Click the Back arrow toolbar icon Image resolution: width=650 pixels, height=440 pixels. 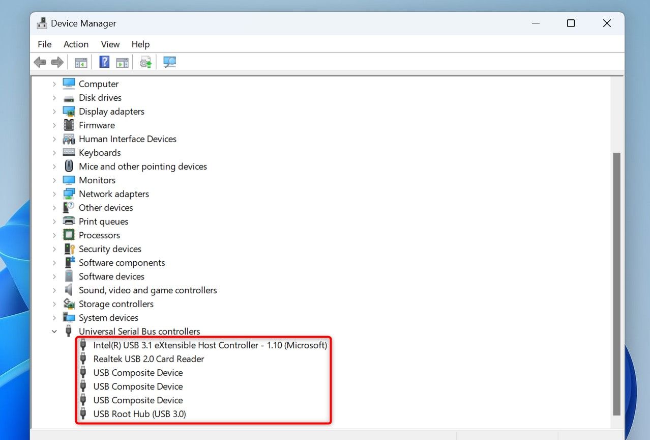click(40, 62)
